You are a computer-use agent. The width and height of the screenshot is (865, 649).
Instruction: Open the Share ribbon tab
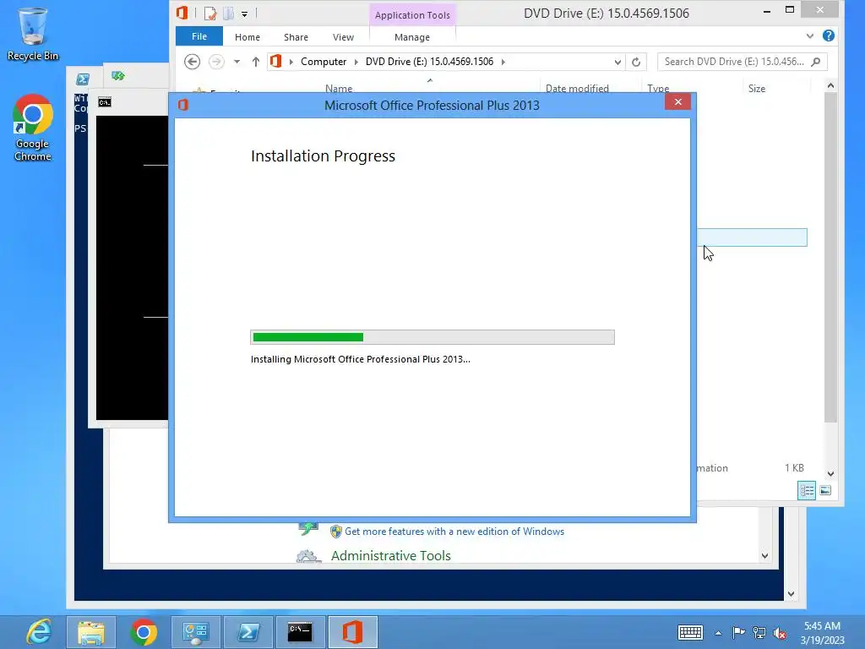tap(296, 37)
